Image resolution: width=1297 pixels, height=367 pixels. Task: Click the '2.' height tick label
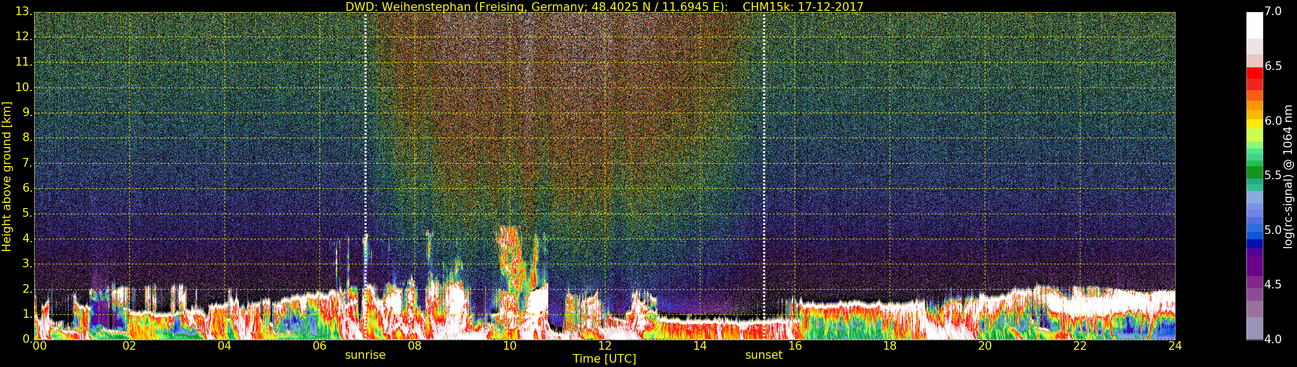click(27, 288)
